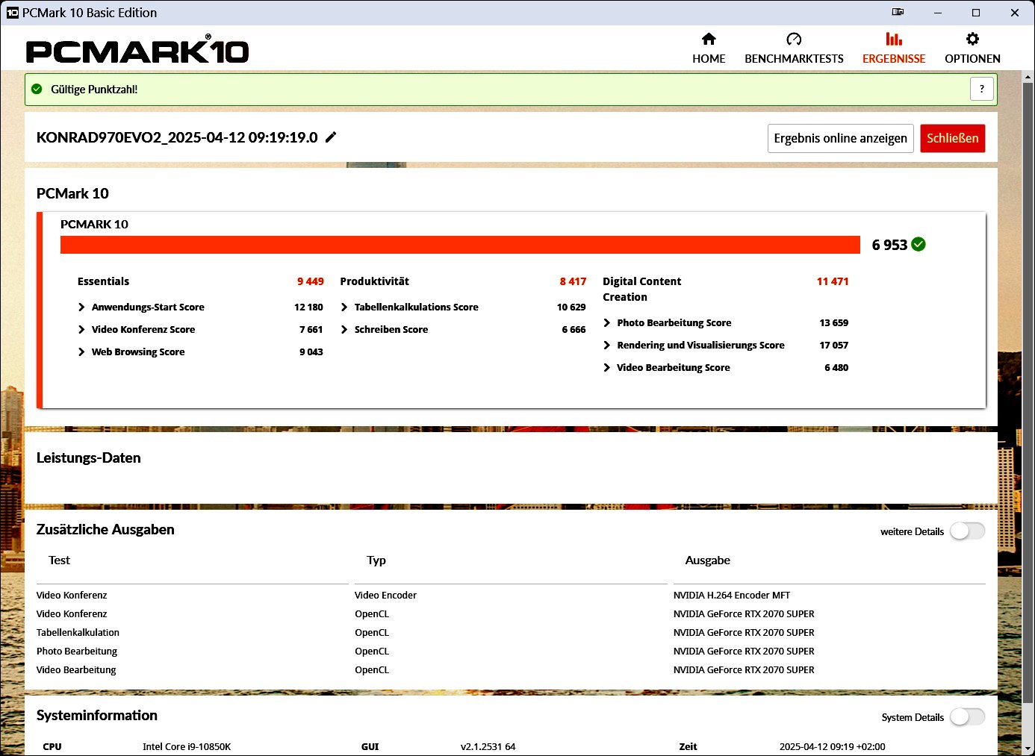Viewport: 1035px width, 756px height.
Task: Toggle the weitere Details switch
Action: click(967, 531)
